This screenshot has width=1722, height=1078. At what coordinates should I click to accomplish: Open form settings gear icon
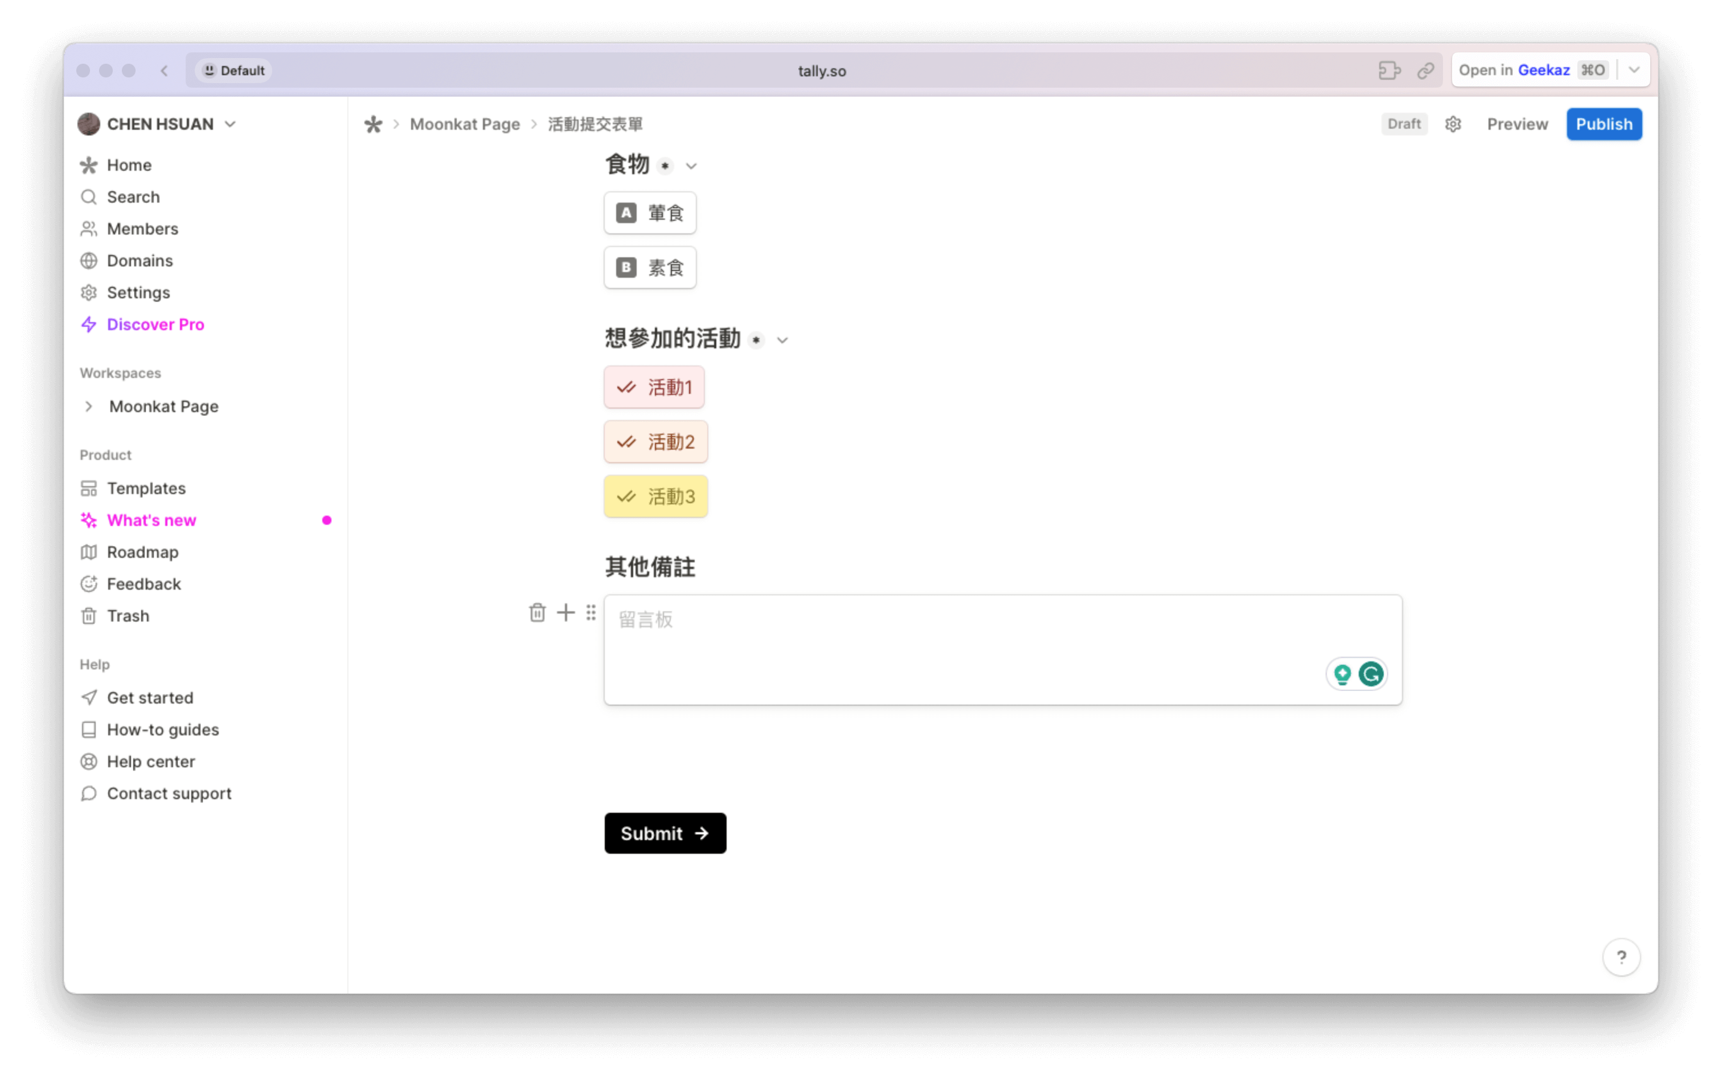coord(1452,124)
